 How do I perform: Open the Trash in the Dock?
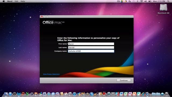[167, 94]
